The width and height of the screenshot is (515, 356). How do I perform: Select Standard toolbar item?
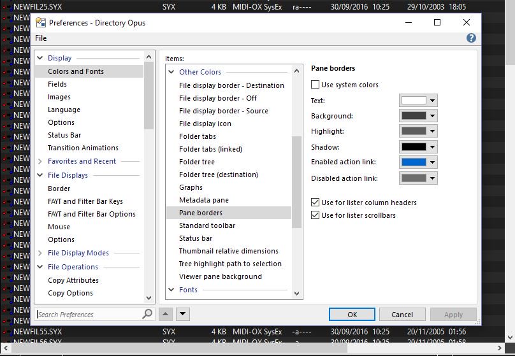pos(207,225)
